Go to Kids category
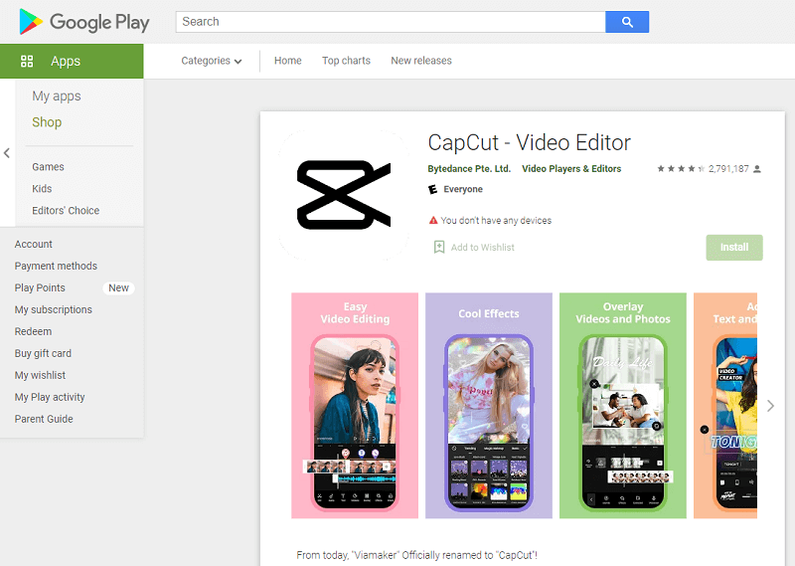The image size is (795, 566). pyautogui.click(x=42, y=189)
